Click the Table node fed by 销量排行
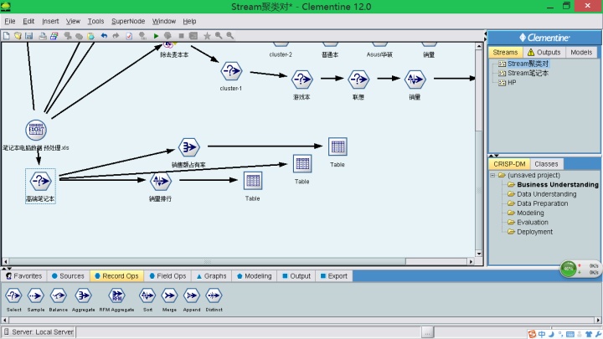This screenshot has height=339, width=603. (x=253, y=181)
